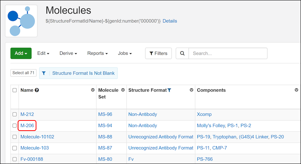Open molecule set MS-87

(x=105, y=148)
